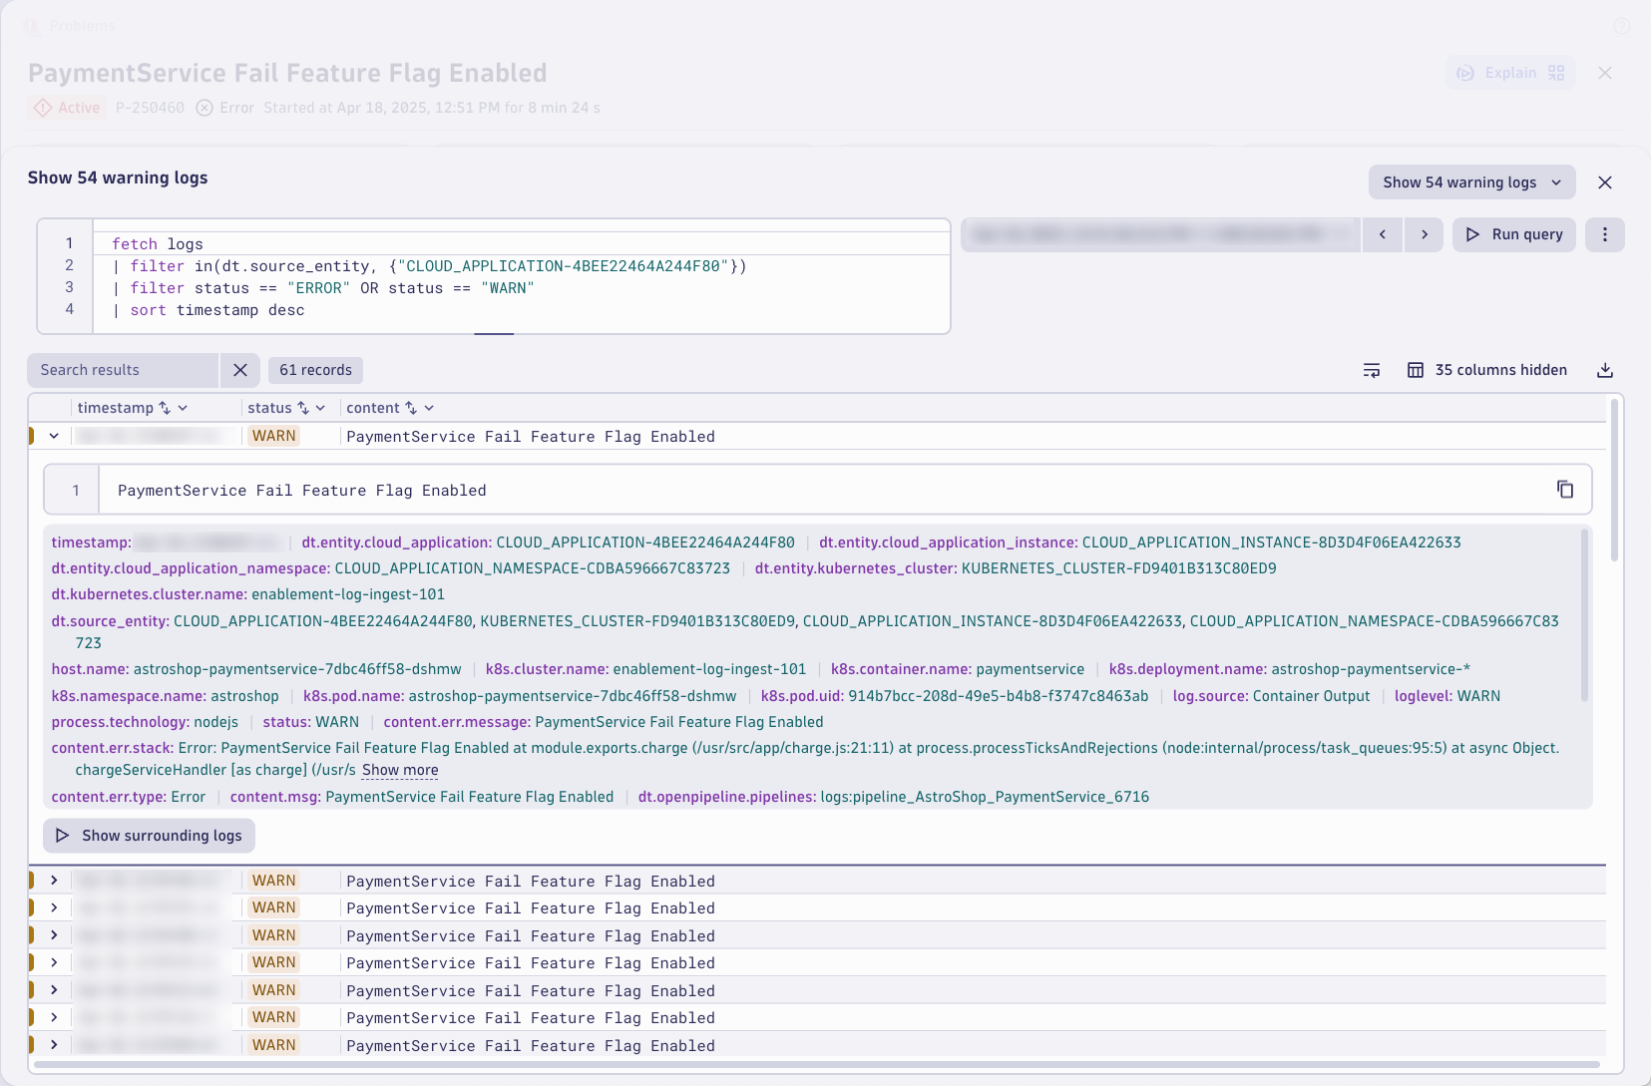Image resolution: width=1651 pixels, height=1086 pixels.
Task: Click Show surrounding logs button
Action: [149, 836]
